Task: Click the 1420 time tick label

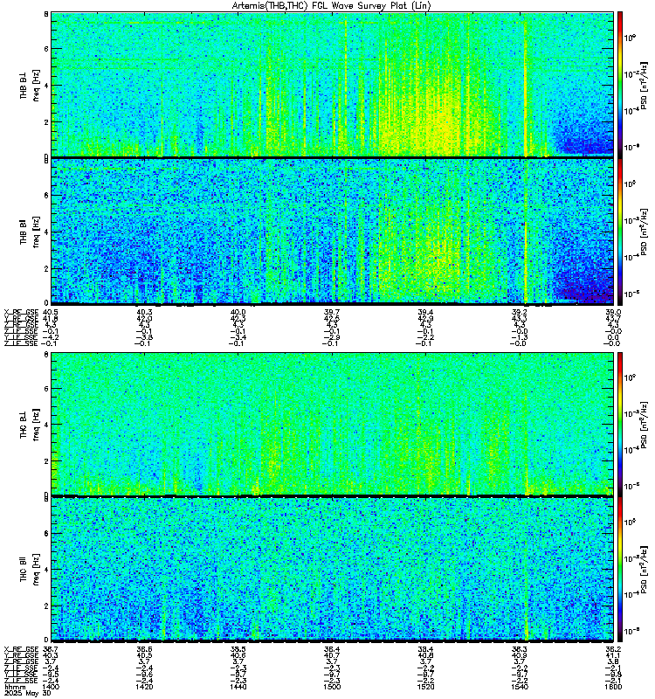Action: coord(144,687)
